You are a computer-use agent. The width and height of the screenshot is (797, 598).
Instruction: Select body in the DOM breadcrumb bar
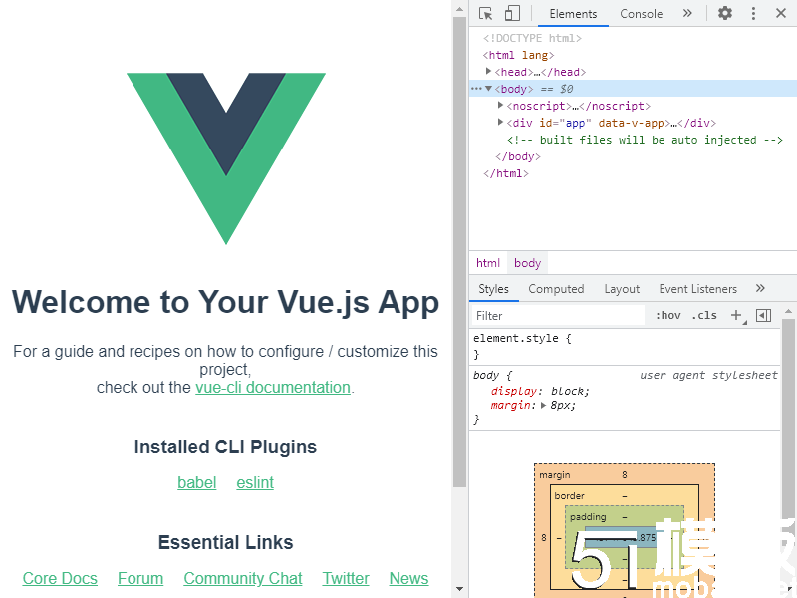click(x=526, y=262)
